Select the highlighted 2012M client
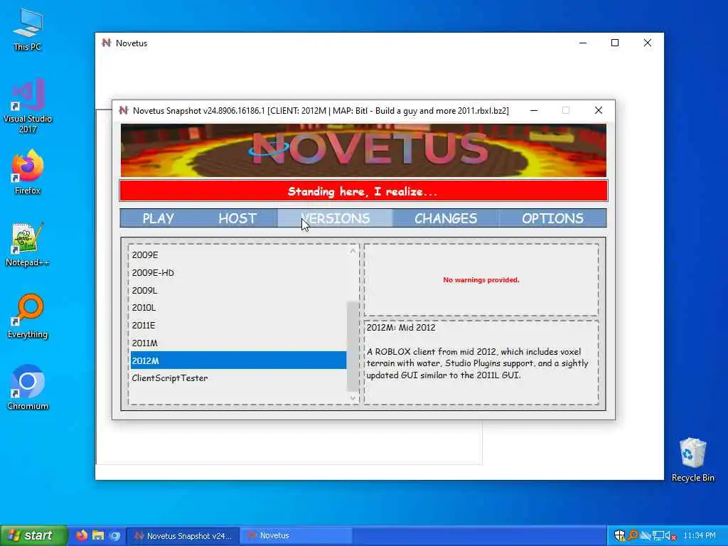 coord(238,360)
